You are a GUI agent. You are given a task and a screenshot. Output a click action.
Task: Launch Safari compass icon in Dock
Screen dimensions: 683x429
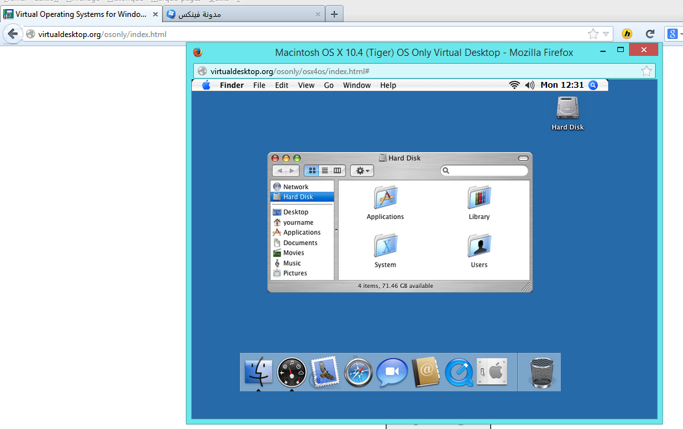(358, 372)
